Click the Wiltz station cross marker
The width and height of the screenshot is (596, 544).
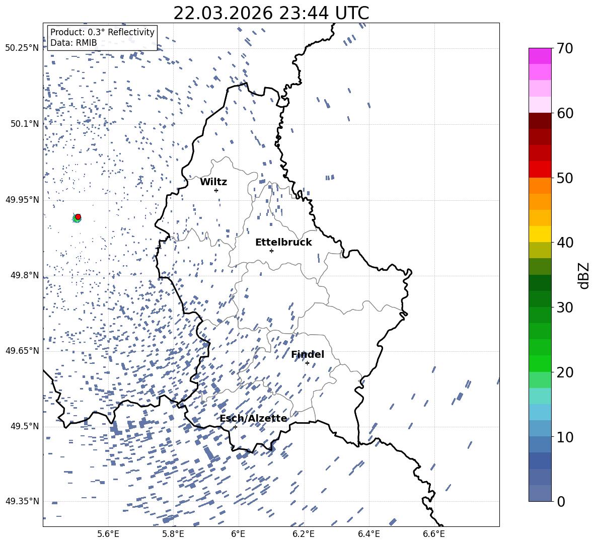point(216,190)
